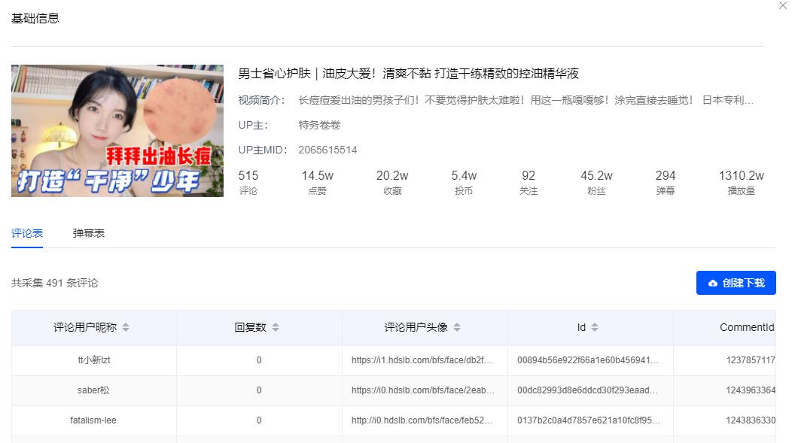This screenshot has height=443, width=795.
Task: Click username saber松 in the table
Action: (93, 390)
